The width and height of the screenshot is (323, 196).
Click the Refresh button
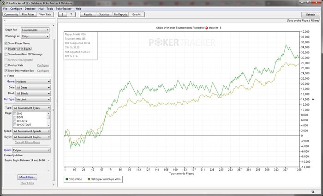coord(311,15)
